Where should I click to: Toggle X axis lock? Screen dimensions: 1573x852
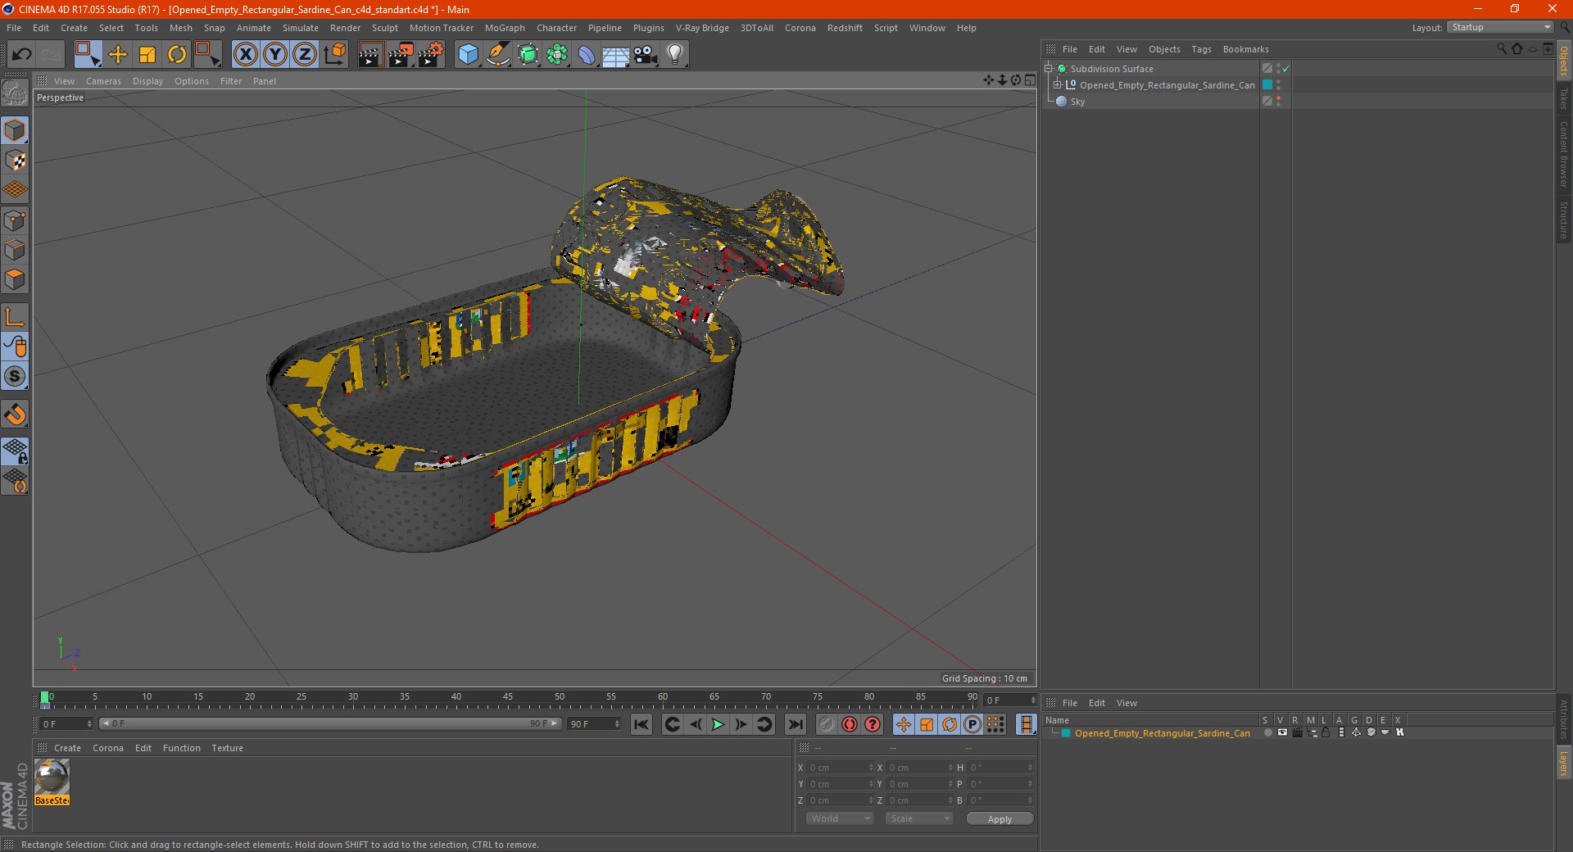point(245,55)
